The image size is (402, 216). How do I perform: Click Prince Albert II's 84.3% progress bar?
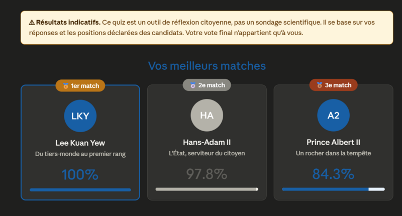point(333,189)
